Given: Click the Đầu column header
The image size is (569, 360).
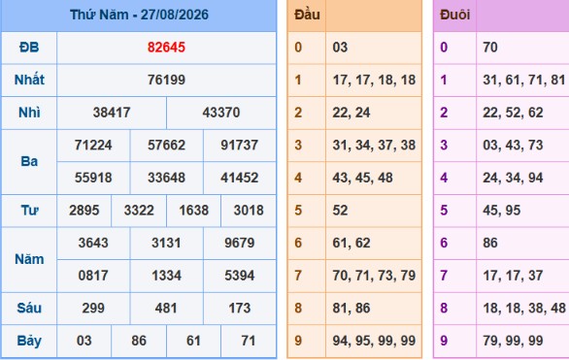Looking at the screenshot, I should coord(307,15).
